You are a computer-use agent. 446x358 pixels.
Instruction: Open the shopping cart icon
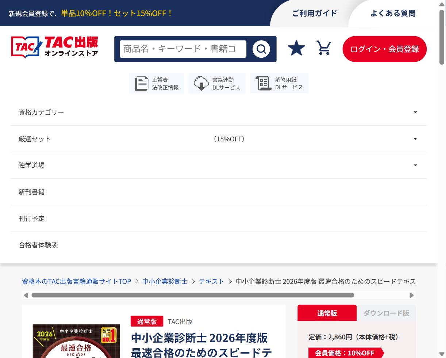point(324,48)
